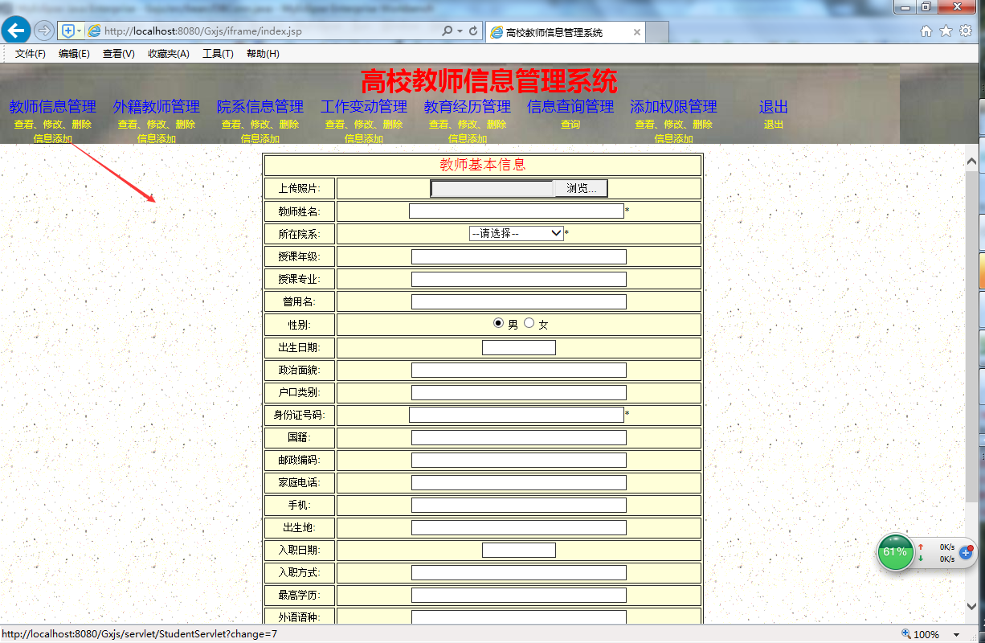Click the scrollbar down arrow of the page
This screenshot has width=985, height=643.
[972, 606]
